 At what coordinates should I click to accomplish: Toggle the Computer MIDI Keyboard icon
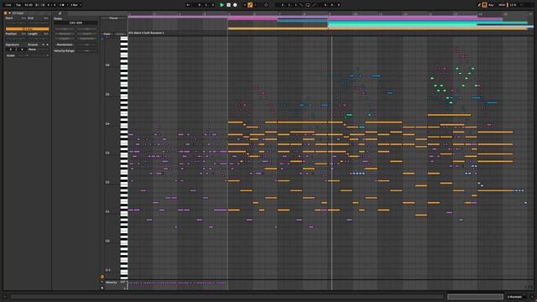point(485,5)
